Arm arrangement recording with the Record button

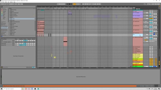(x=71, y=4)
